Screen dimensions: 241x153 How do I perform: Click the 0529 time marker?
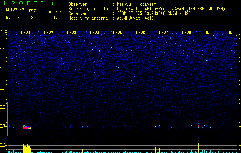[x=209, y=33]
